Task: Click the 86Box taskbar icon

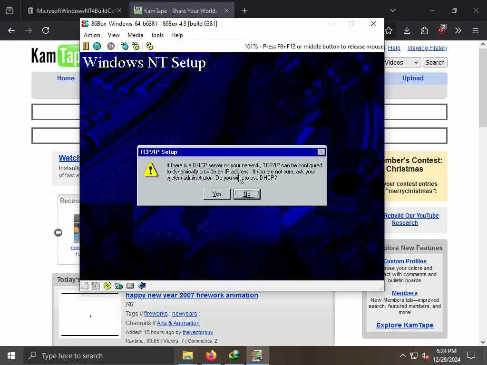Action: [x=257, y=355]
